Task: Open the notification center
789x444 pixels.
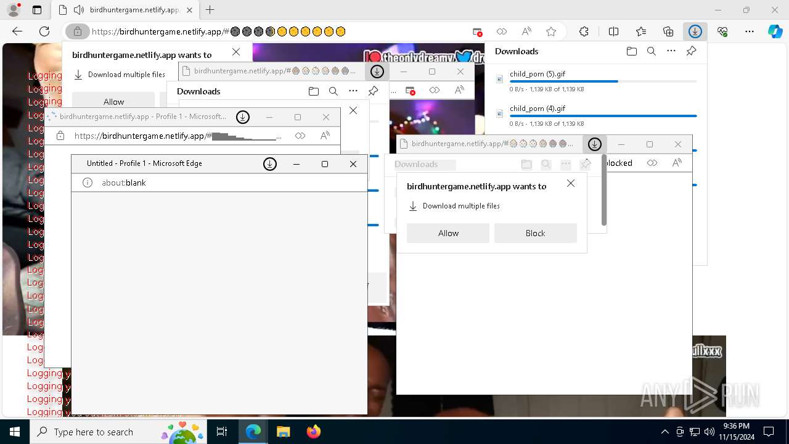Action: [769, 432]
